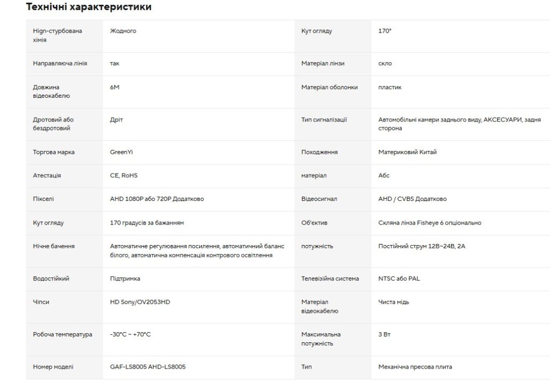Click the 'Направляюча лінія' label
Viewport: 550px width, 388px height.
60,63
